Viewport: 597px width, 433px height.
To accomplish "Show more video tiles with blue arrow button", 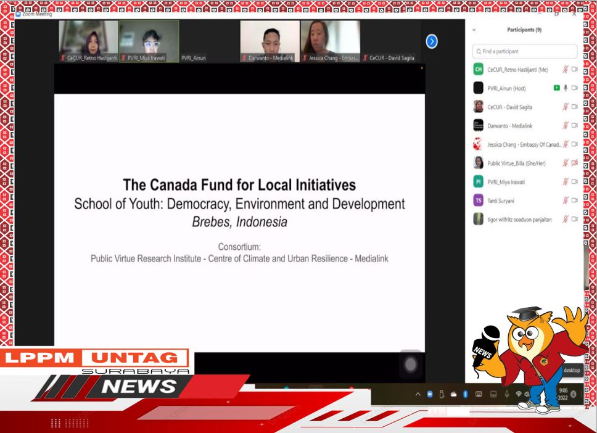I will (431, 41).
